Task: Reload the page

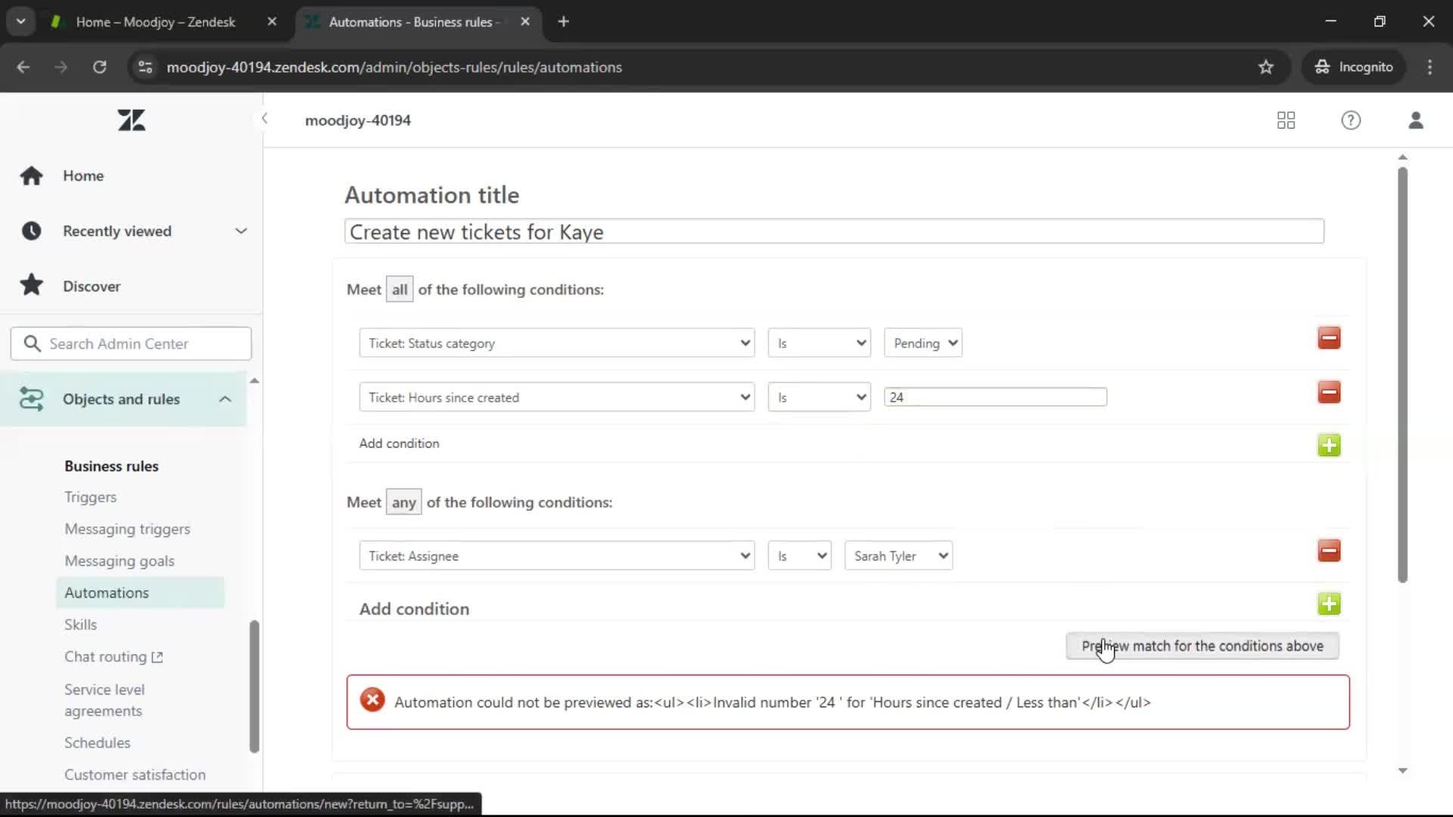Action: pos(99,67)
